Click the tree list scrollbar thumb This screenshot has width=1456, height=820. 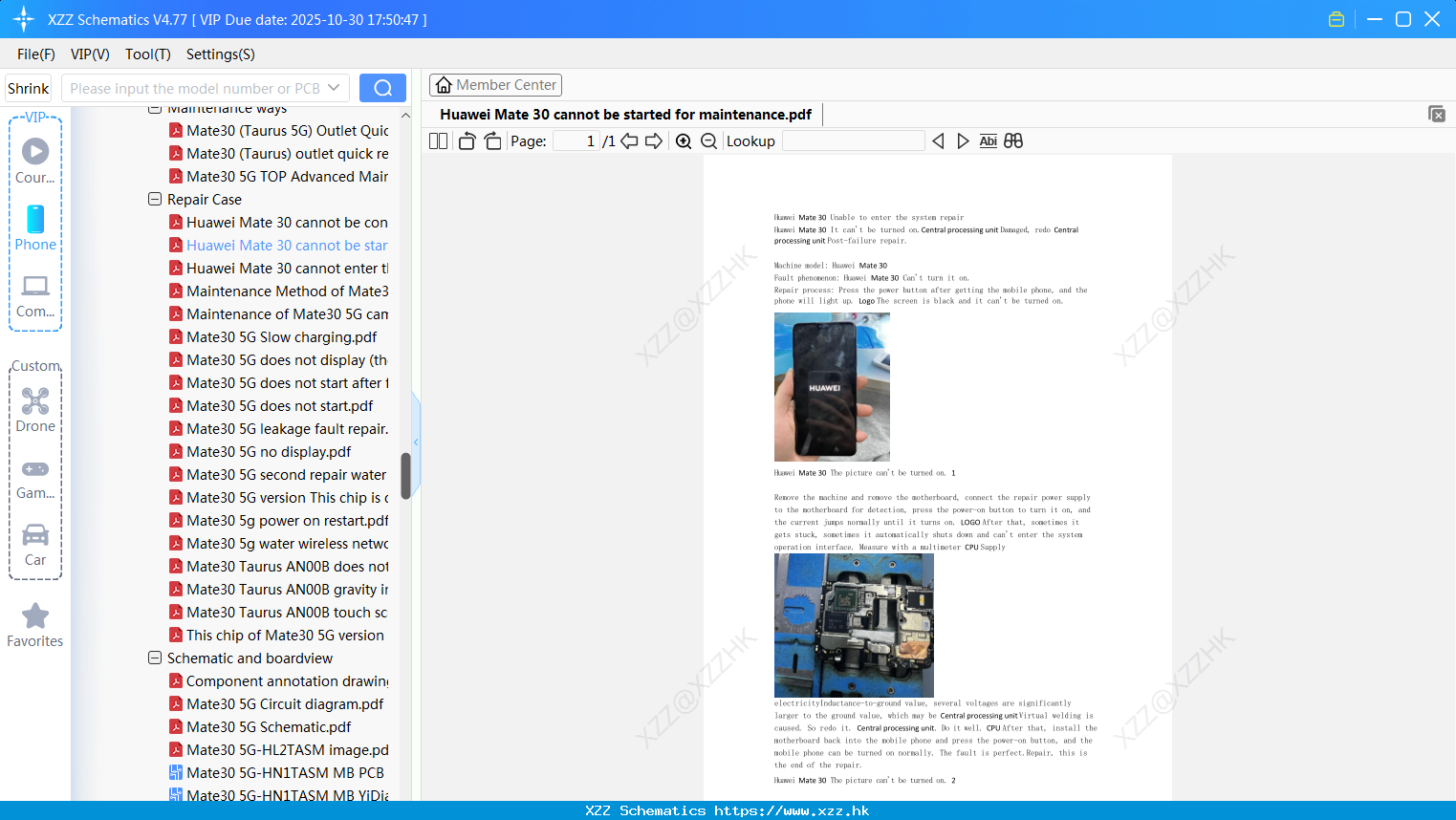tap(405, 475)
